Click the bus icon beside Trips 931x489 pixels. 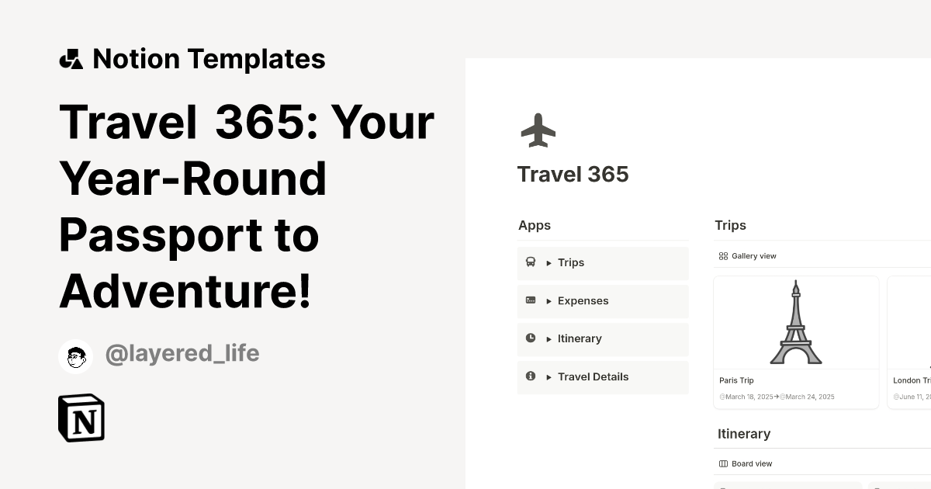[x=531, y=262]
